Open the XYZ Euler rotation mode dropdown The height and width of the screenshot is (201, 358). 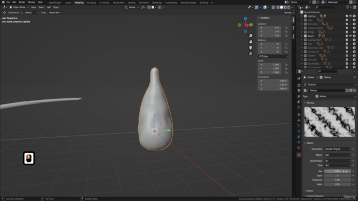click(x=274, y=56)
